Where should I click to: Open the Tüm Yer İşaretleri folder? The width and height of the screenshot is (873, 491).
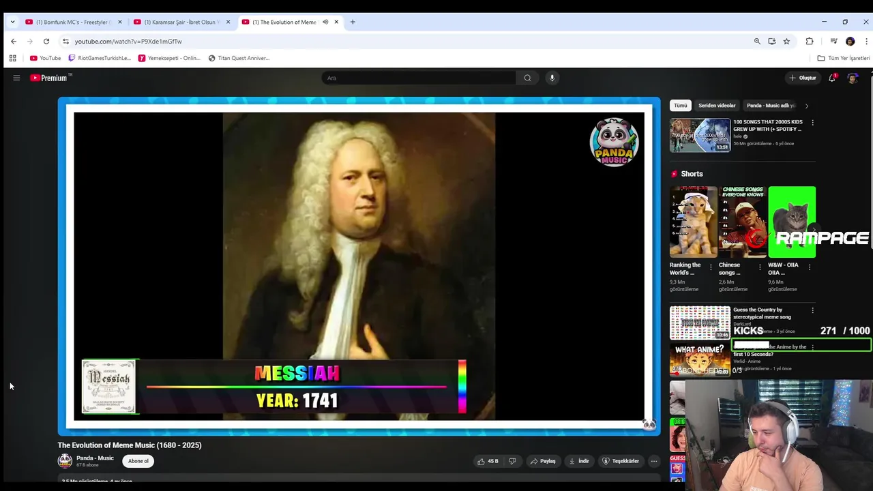click(x=844, y=58)
